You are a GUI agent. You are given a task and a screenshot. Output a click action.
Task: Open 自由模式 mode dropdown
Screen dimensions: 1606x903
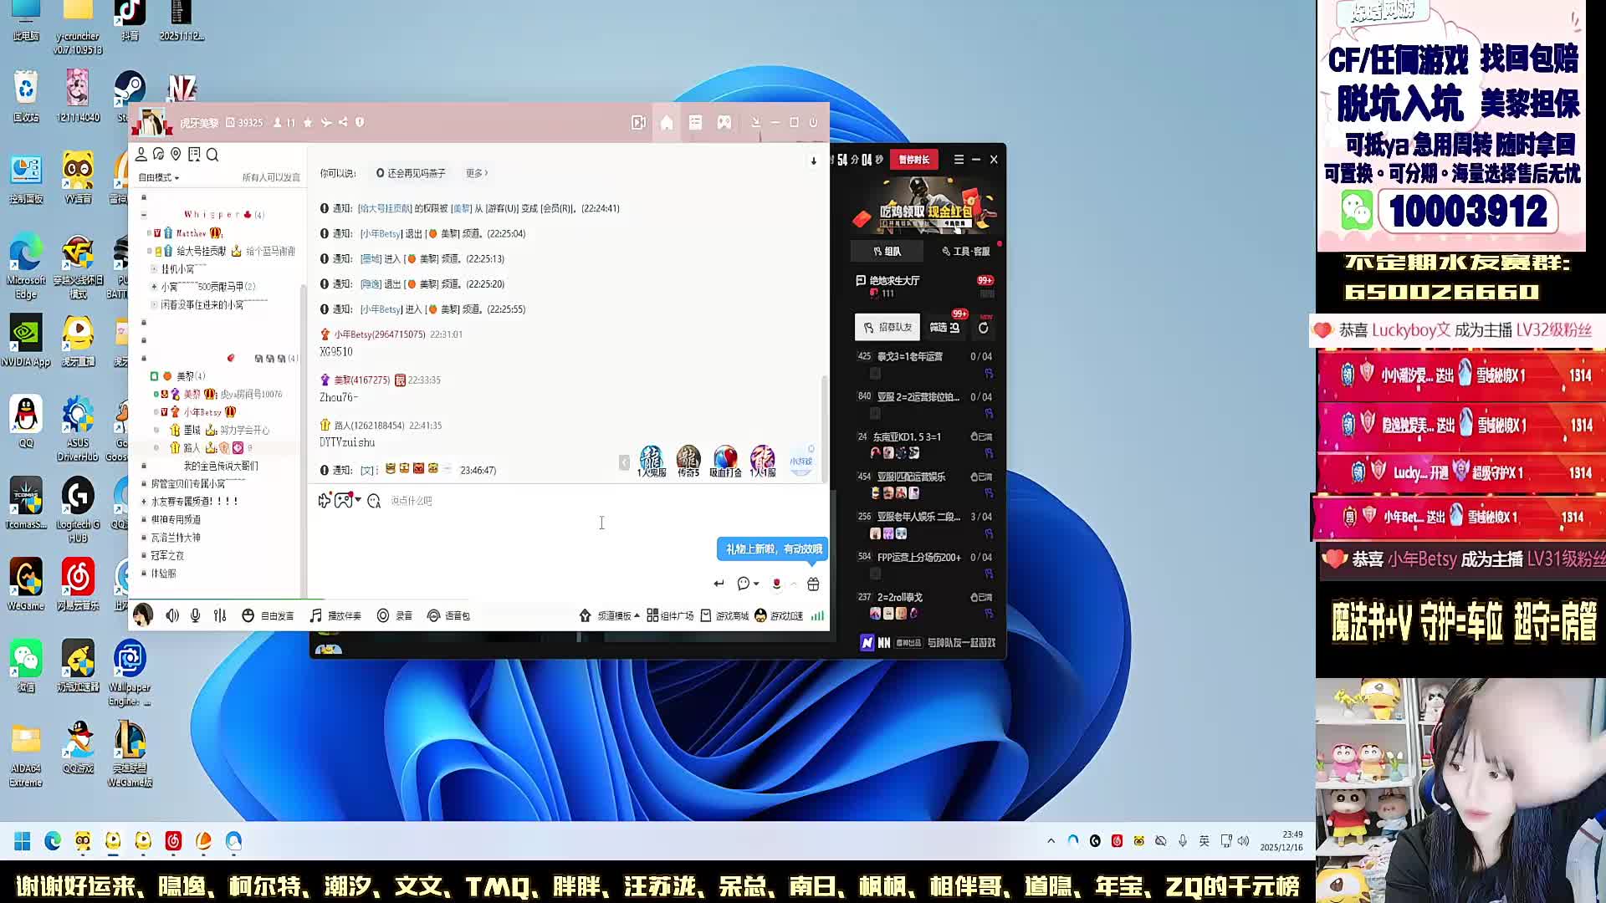159,177
